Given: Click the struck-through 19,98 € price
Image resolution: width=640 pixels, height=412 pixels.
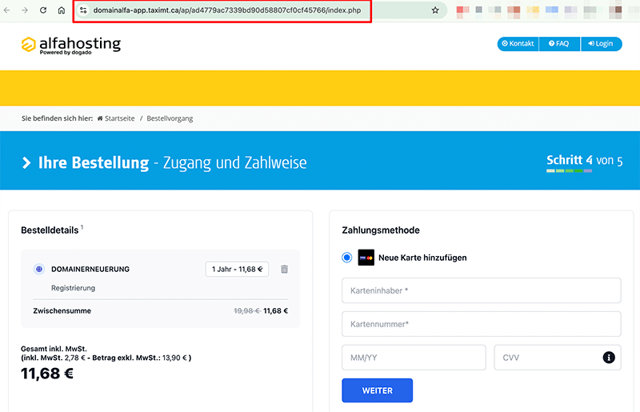Looking at the screenshot, I should click(247, 310).
